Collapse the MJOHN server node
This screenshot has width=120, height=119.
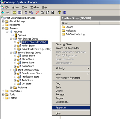(7, 32)
